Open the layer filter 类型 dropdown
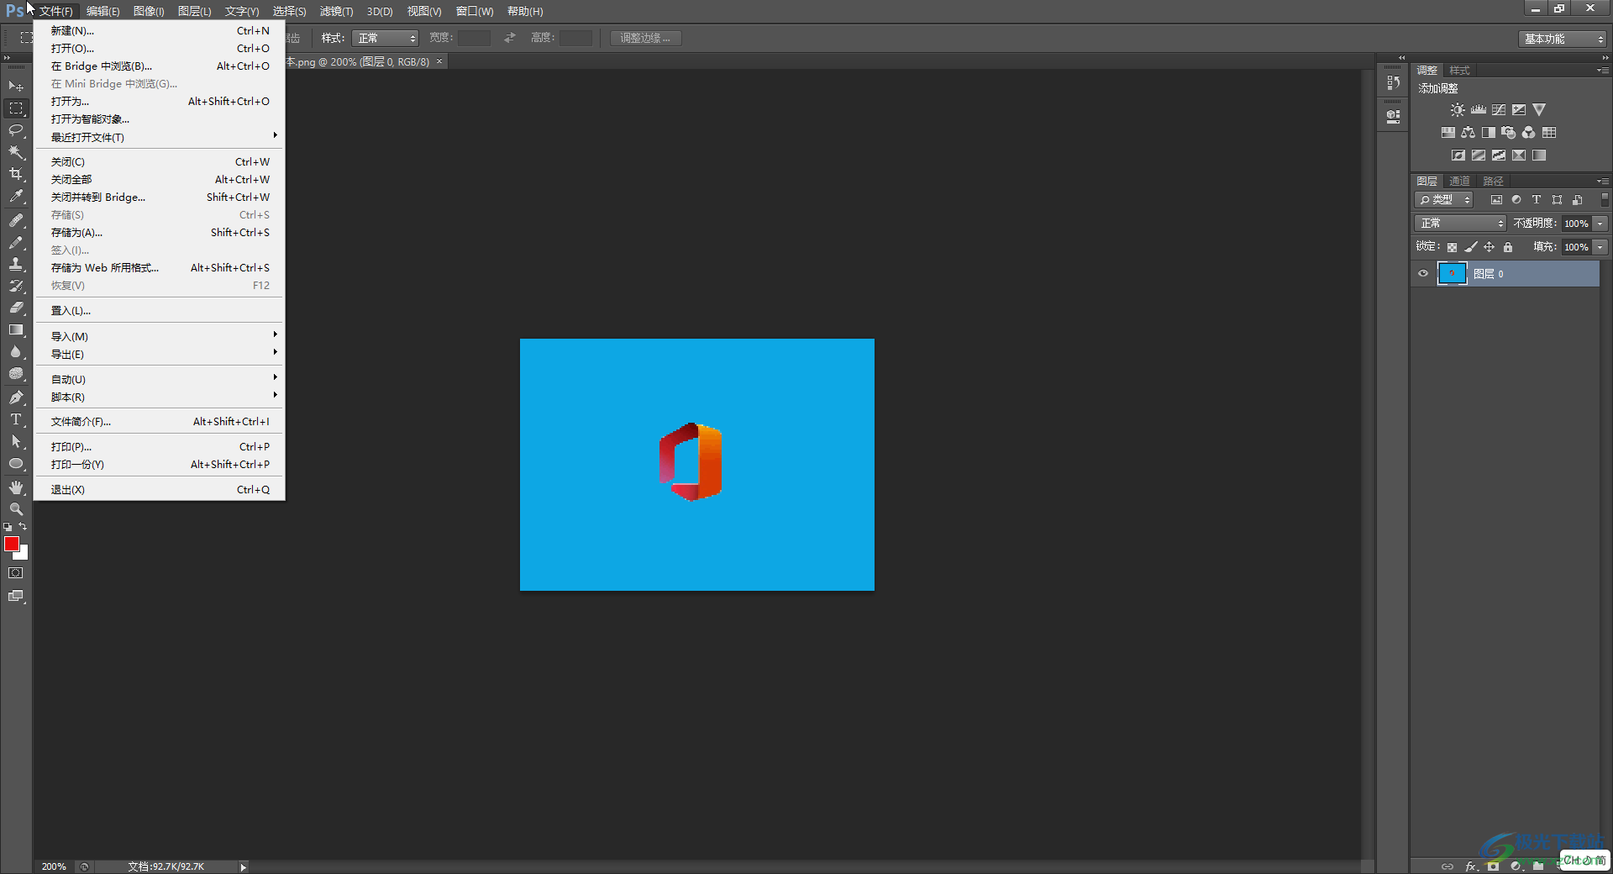 1444,200
